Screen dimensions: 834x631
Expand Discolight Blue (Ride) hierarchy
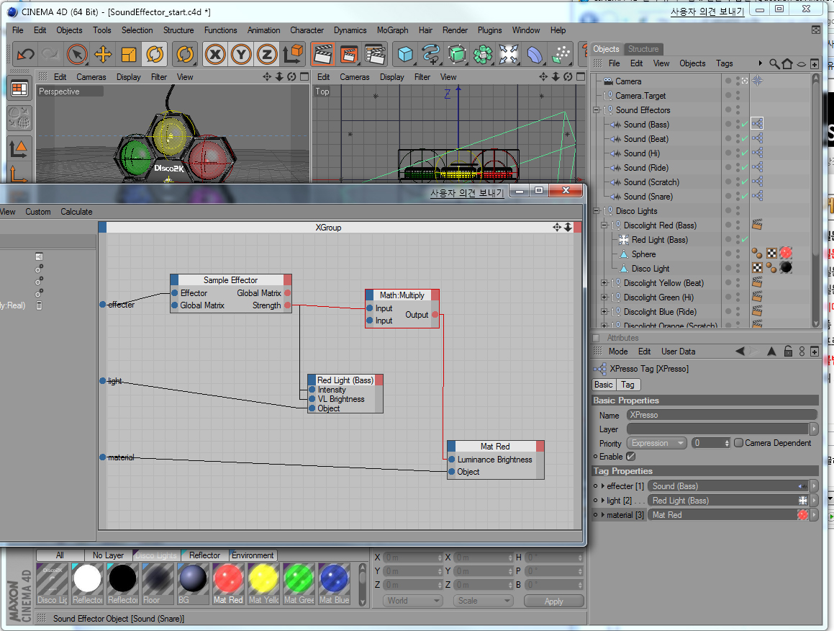click(604, 311)
